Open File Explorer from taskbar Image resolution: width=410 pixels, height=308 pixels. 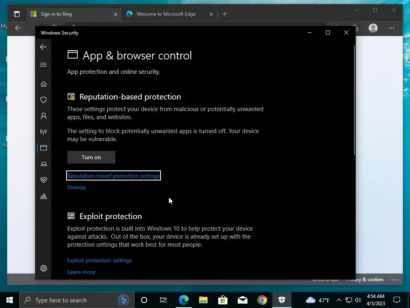point(203,300)
